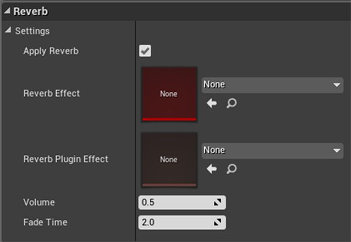This screenshot has height=242, width=351.
Task: Browse to Reverb Effect asset with magnifier
Action: click(231, 103)
